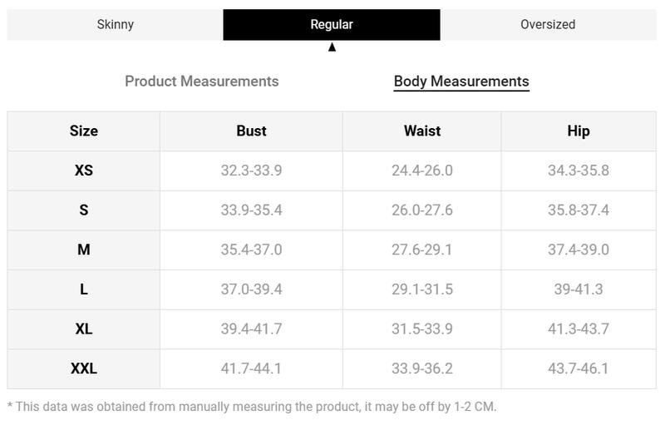Select the XXL size row label
The height and width of the screenshot is (435, 665).
(84, 368)
